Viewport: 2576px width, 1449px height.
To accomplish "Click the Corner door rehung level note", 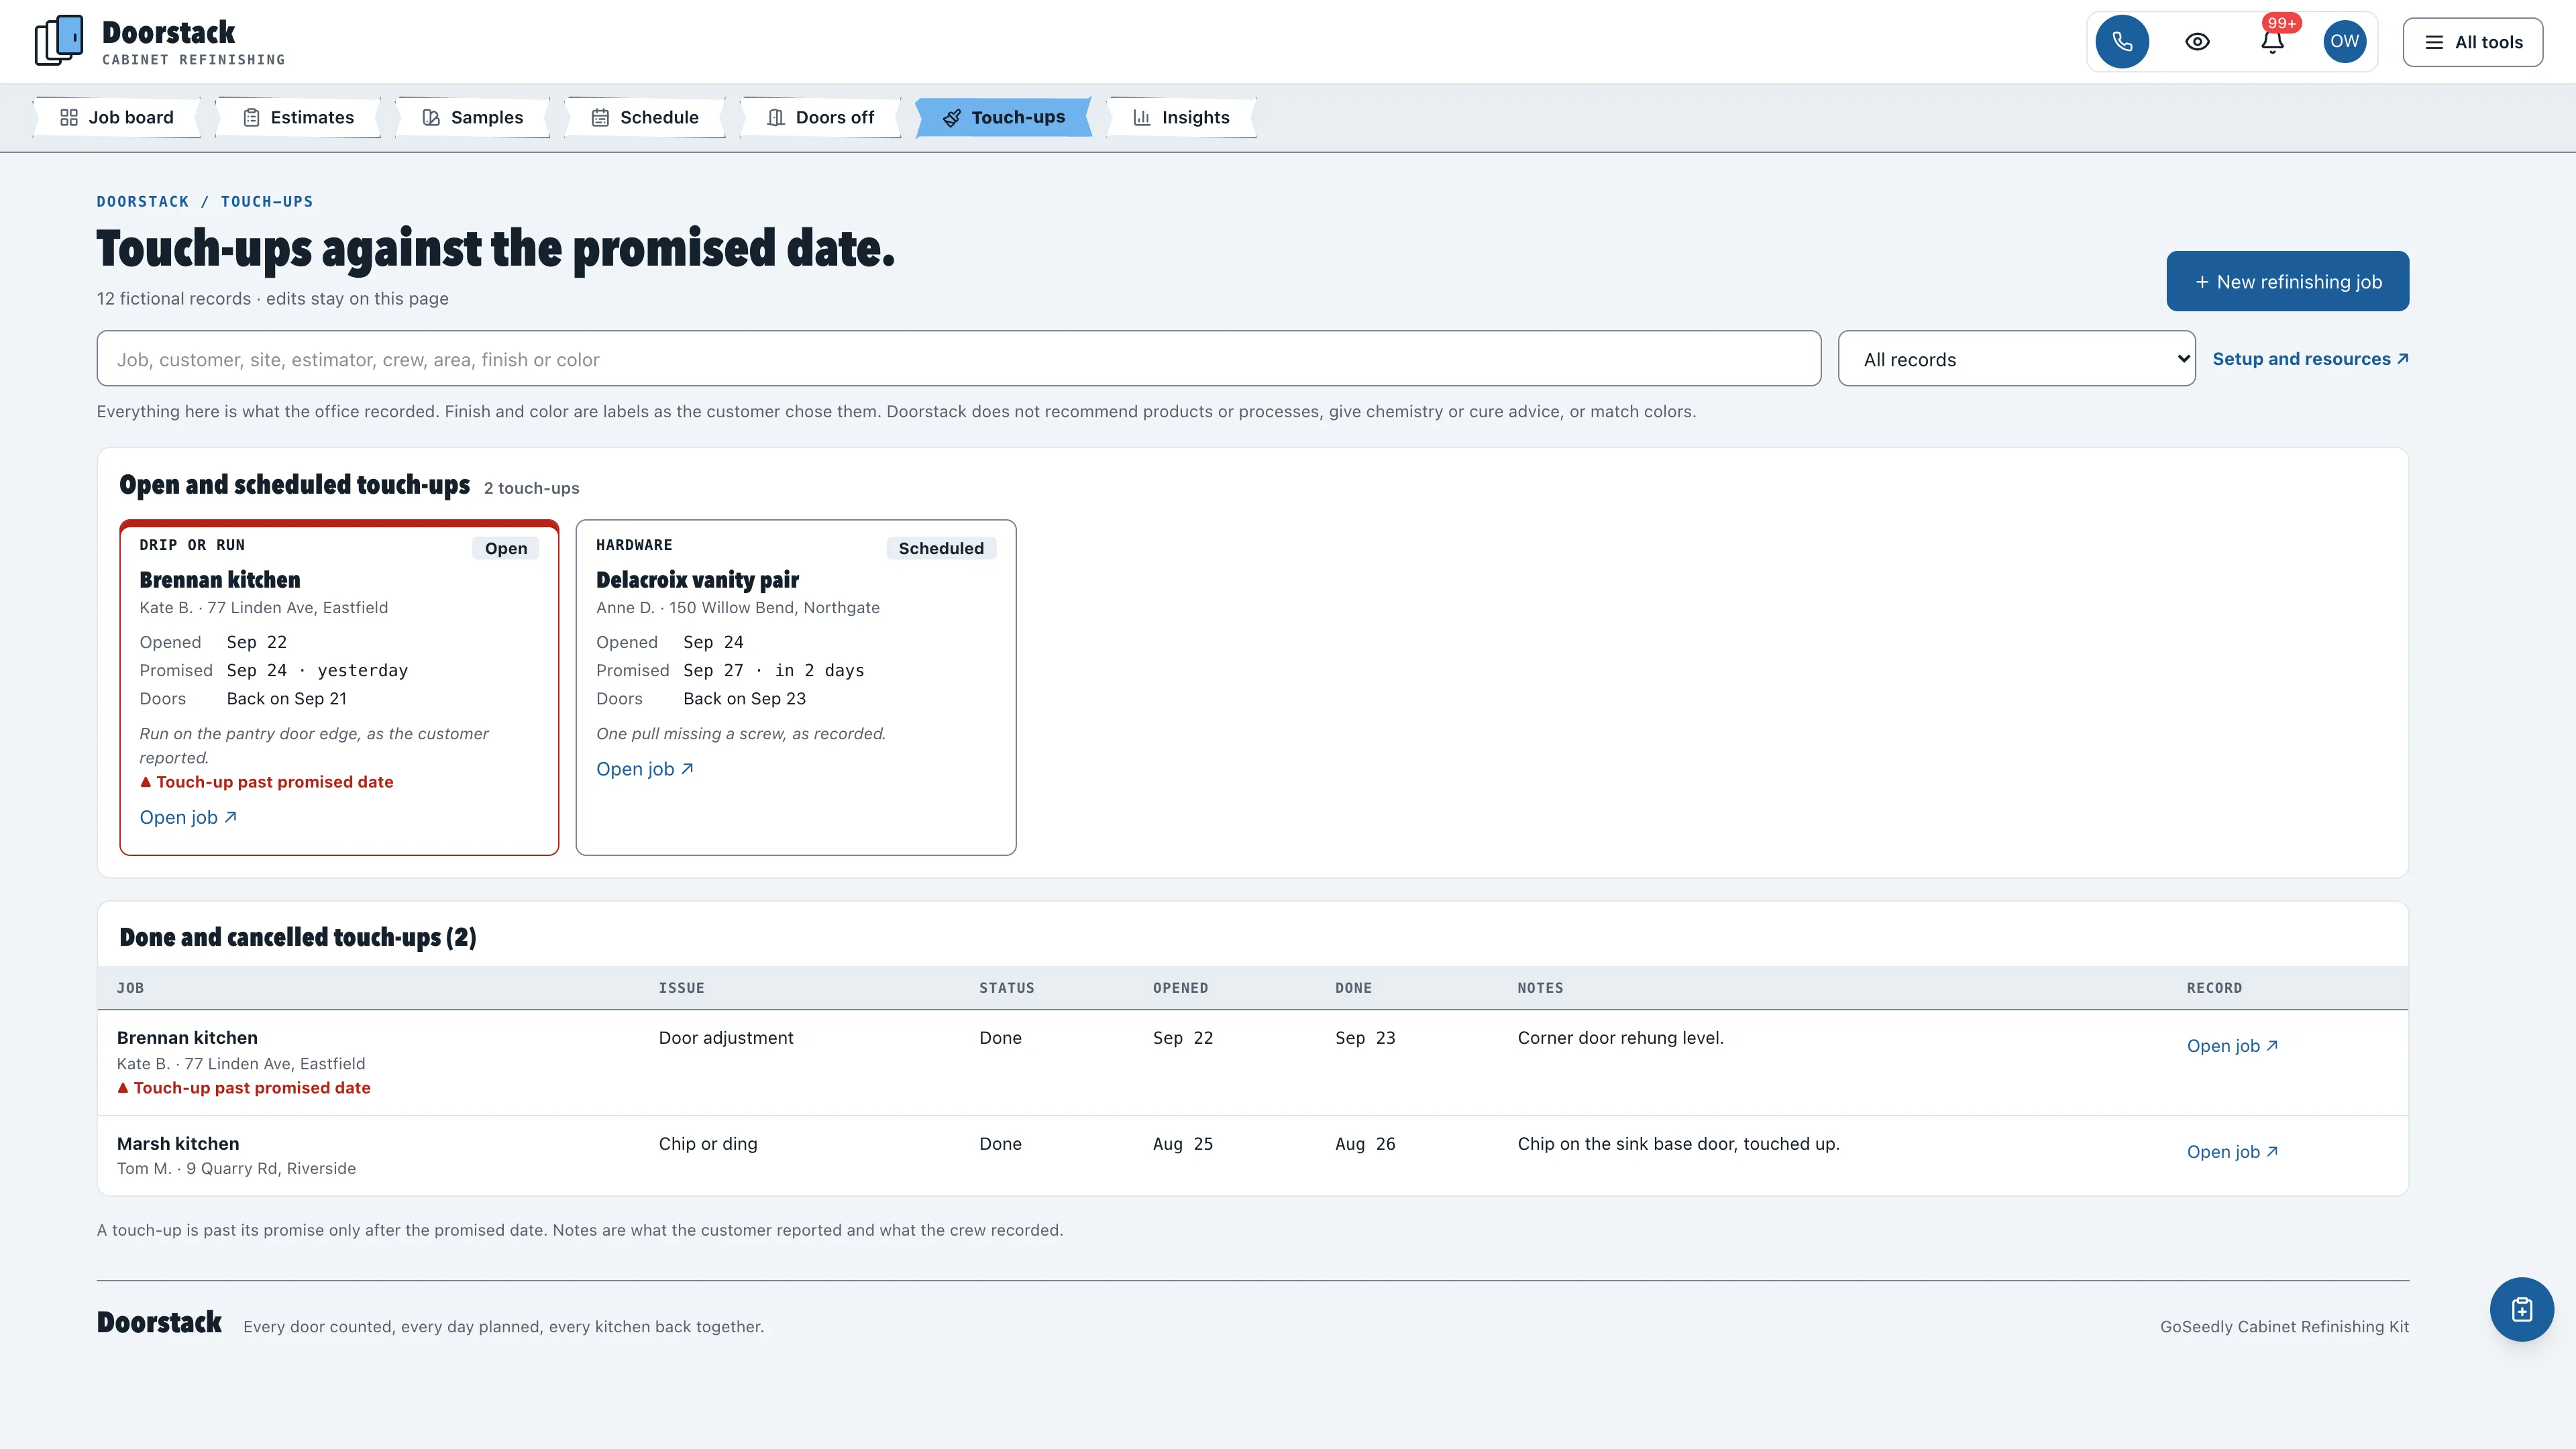I will click(1620, 1038).
